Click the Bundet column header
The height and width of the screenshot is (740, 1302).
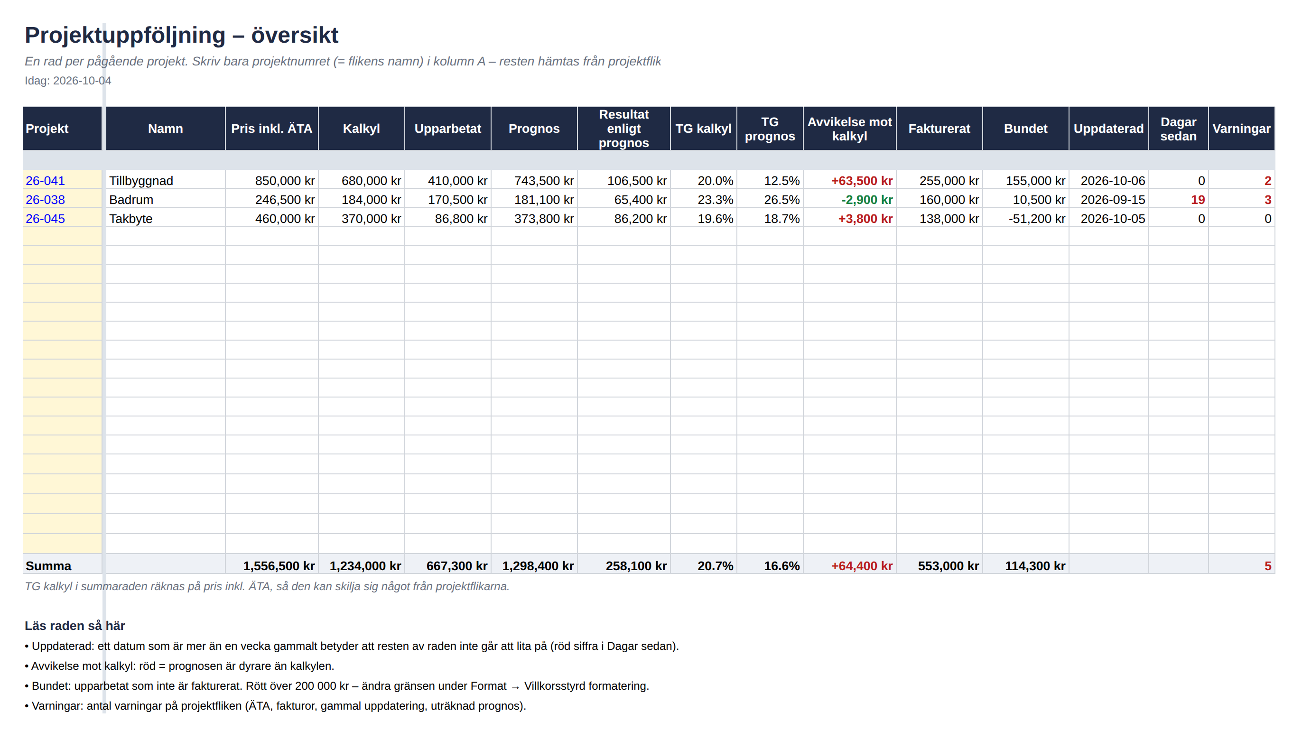[x=1025, y=129]
